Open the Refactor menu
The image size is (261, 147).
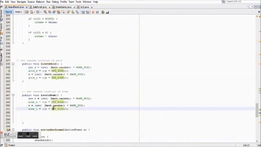(x=40, y=2)
